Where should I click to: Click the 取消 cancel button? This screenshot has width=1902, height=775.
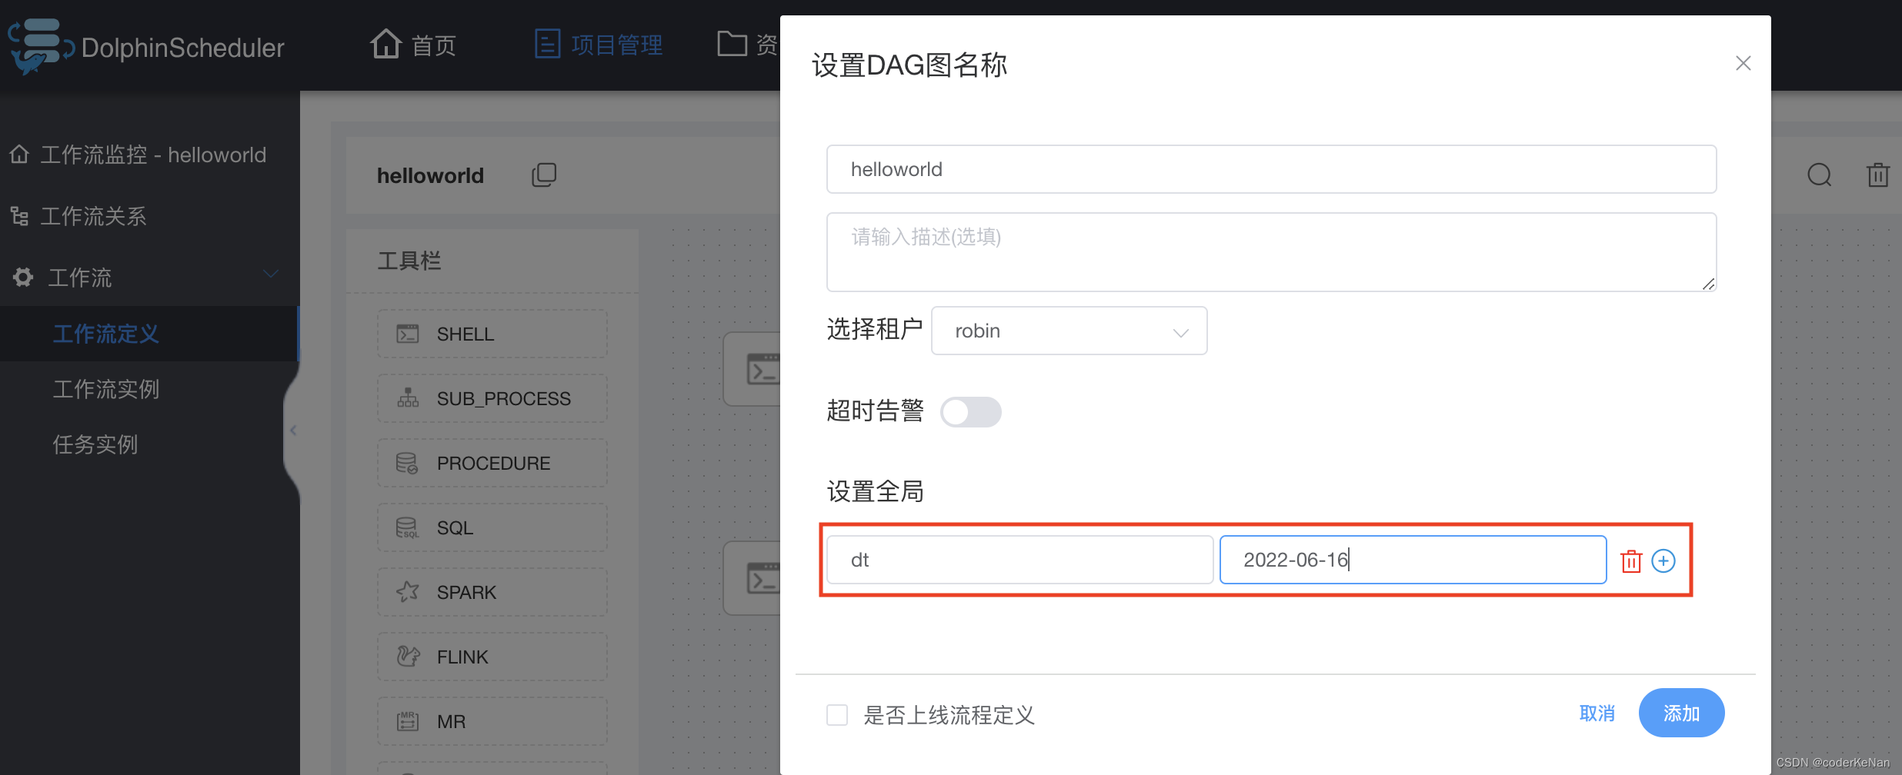[1597, 713]
